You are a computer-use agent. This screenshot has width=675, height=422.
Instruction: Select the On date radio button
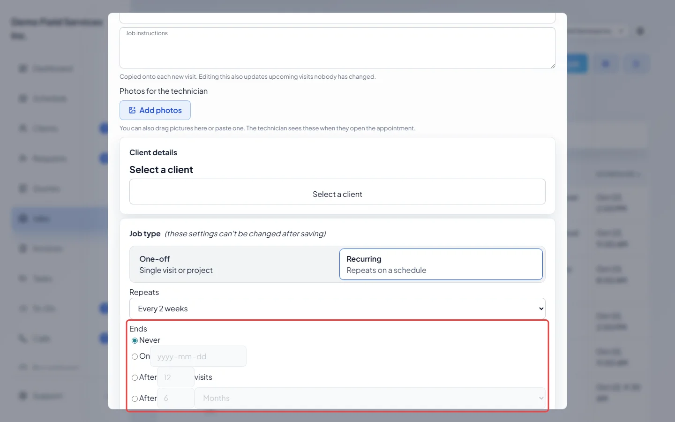click(135, 356)
